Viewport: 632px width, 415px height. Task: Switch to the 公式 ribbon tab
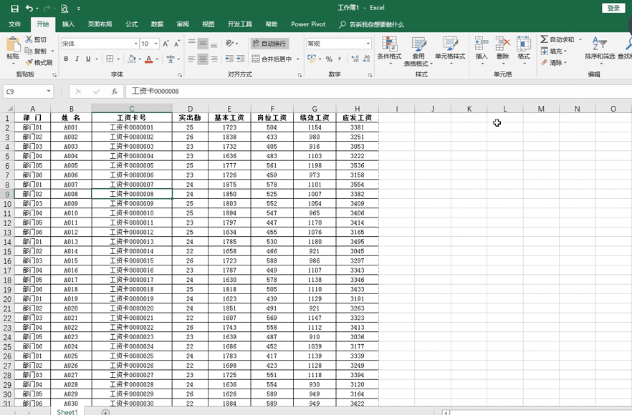131,24
